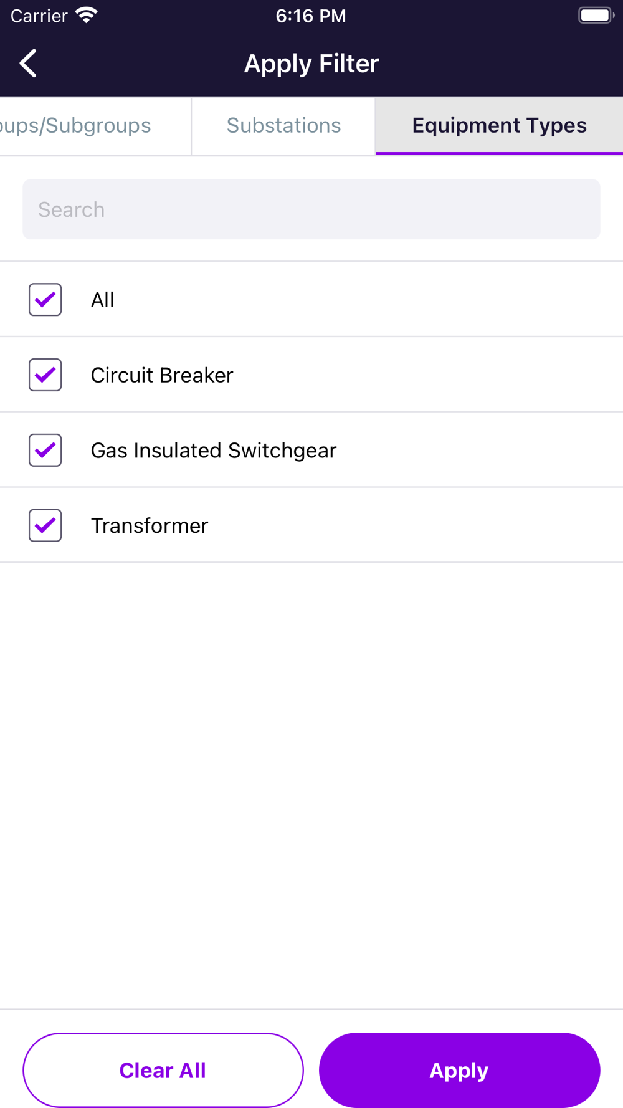Screen dimensions: 623x1108
Task: Select the Equipment Types tab
Action: 499,125
